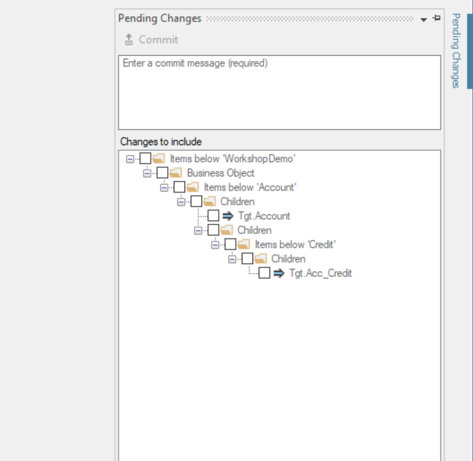Check the Tgt.Account checkbox

click(213, 215)
